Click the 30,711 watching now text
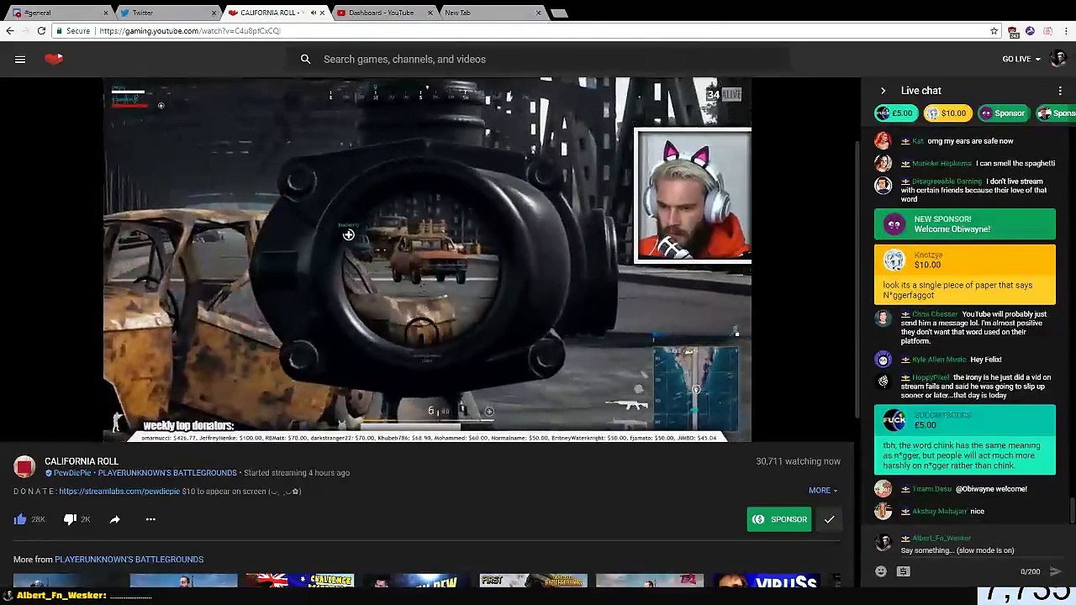Image resolution: width=1076 pixels, height=605 pixels. tap(798, 461)
